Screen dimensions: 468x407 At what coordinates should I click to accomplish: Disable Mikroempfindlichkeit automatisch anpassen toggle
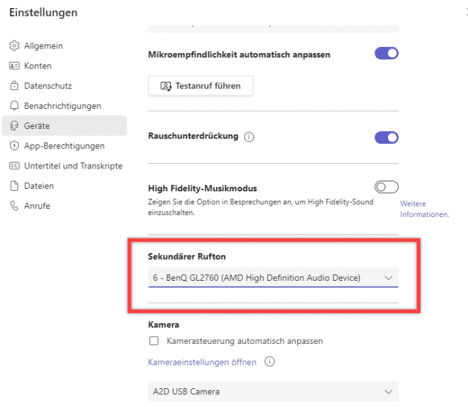(x=386, y=54)
